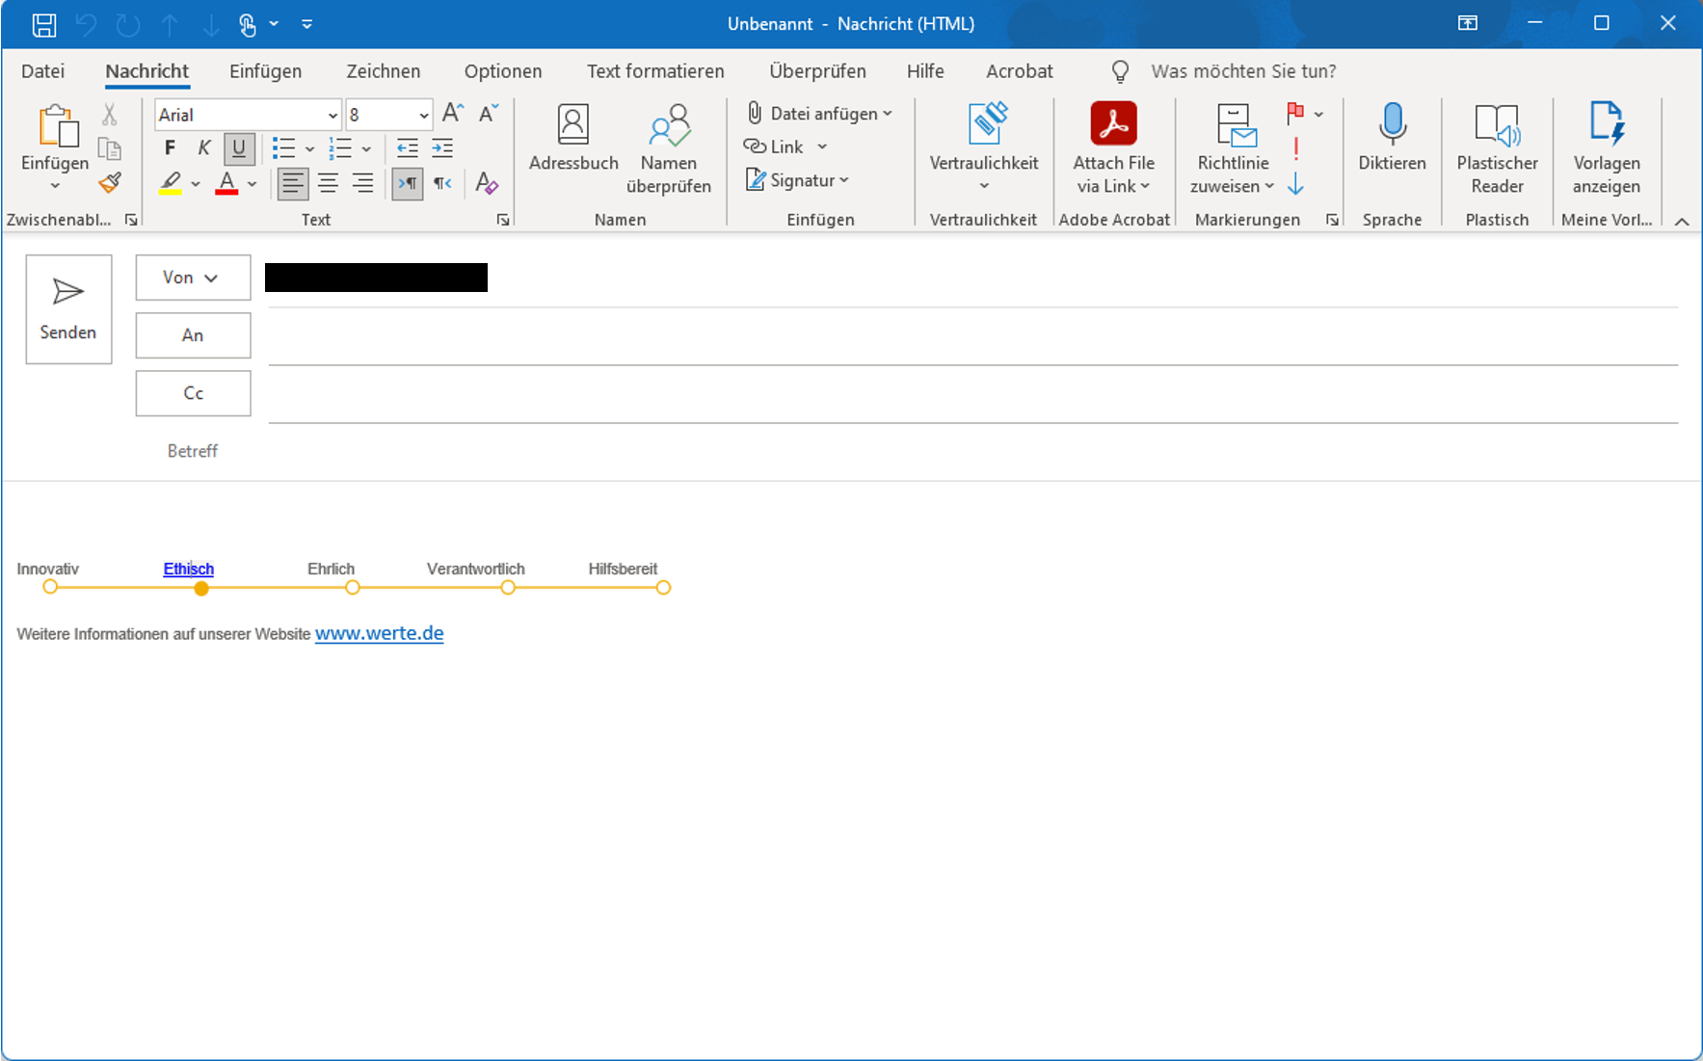
Task: Set a follow-up flag
Action: pyautogui.click(x=1295, y=114)
